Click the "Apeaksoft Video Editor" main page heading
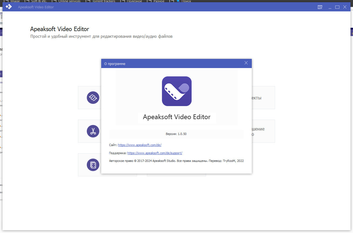Viewport: 353px width, 233px height. (x=60, y=29)
